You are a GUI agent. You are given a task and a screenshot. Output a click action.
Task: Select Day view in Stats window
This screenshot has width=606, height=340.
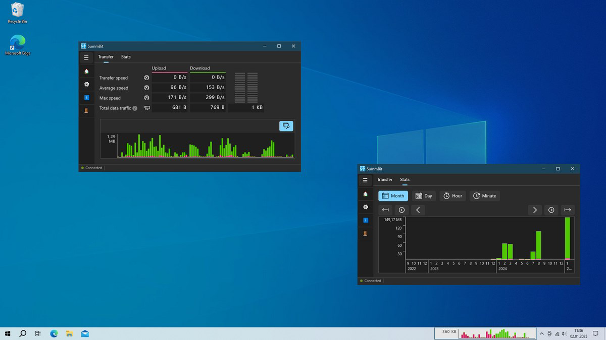(424, 196)
